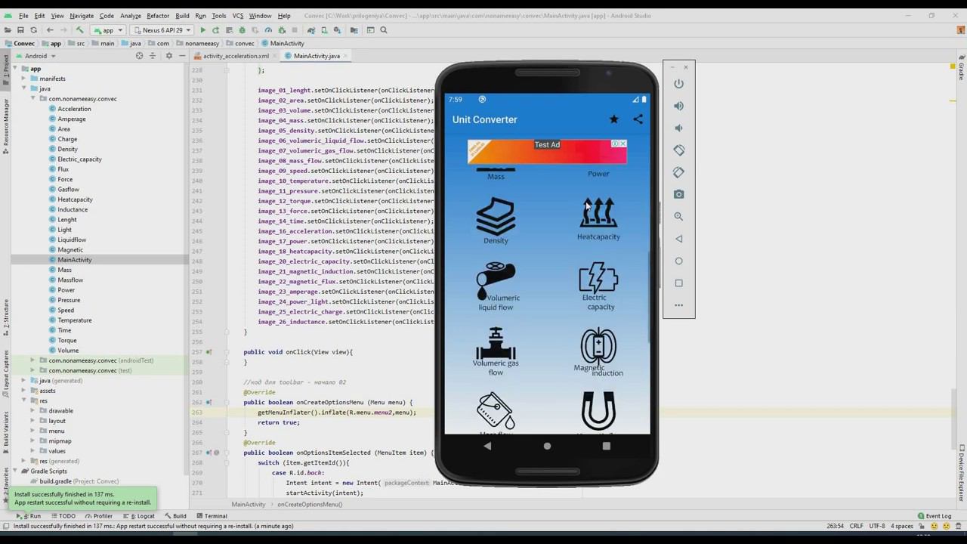Screen dimensions: 967x544
Task: Select Temperature class in project tree
Action: click(74, 320)
